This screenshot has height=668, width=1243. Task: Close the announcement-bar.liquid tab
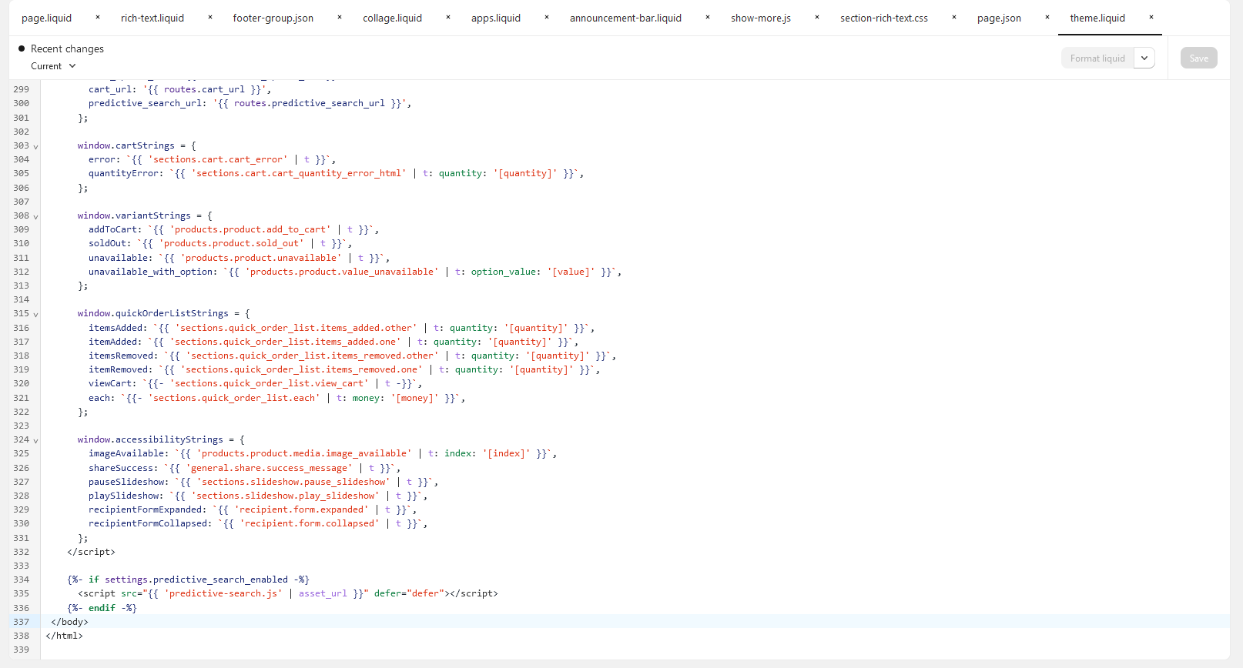708,18
